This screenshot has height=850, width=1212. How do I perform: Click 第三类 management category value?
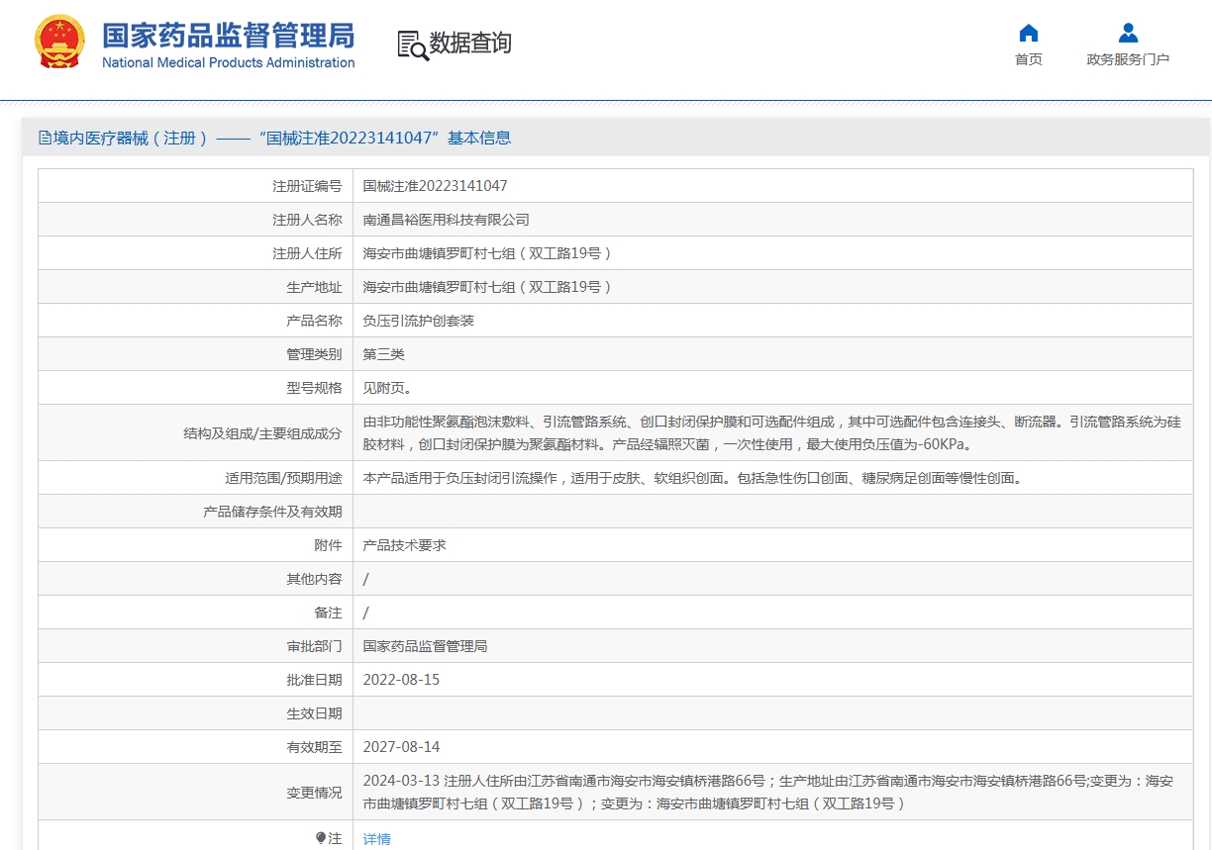pos(384,354)
